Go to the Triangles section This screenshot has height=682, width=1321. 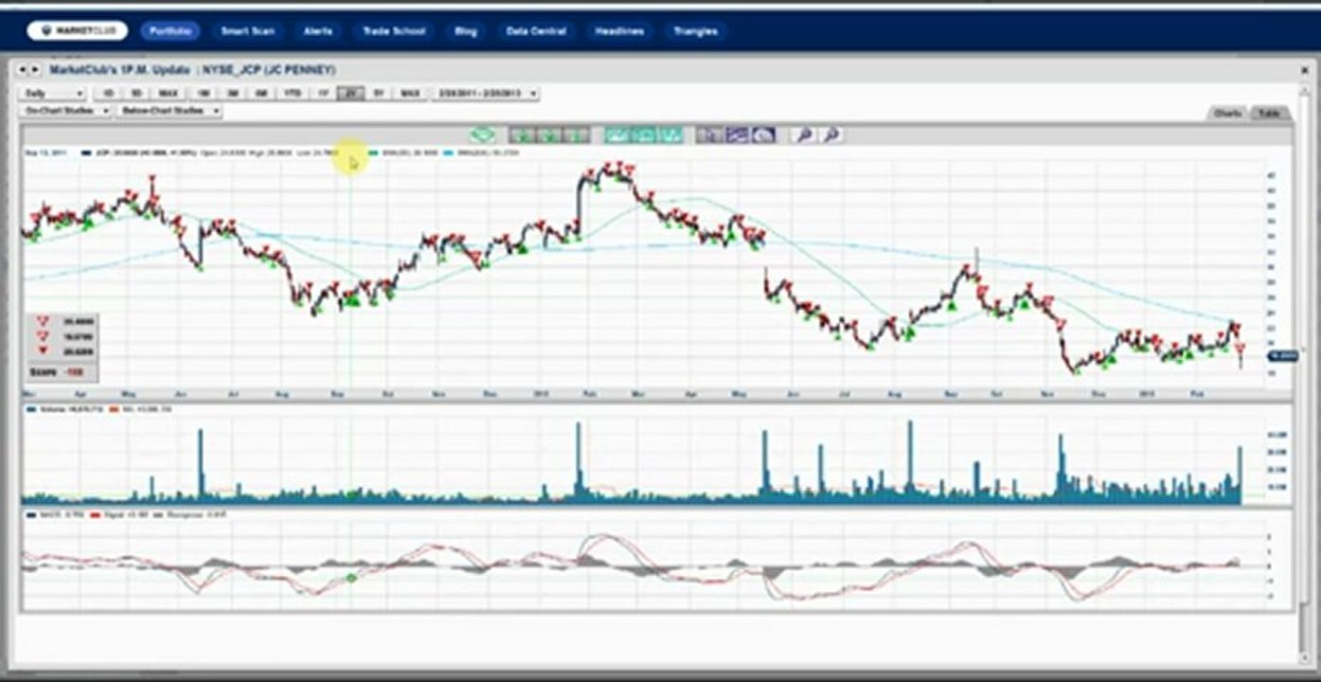coord(695,31)
